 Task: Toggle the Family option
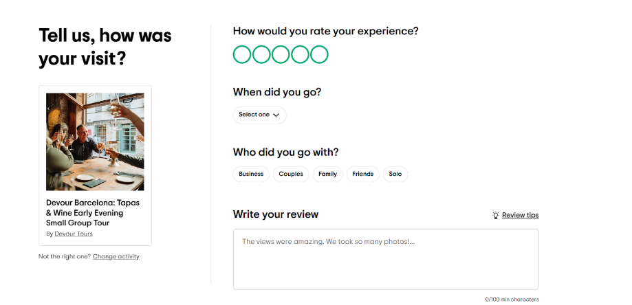(x=328, y=174)
